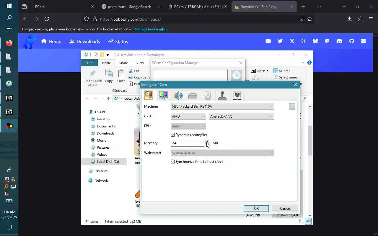Viewport: 378px width, 236px height.
Task: Click the Discord icon on website header
Action: coord(339,41)
